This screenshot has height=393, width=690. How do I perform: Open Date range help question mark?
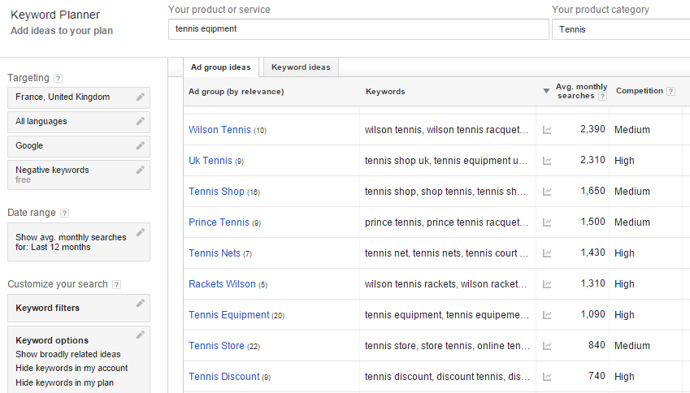tap(65, 214)
